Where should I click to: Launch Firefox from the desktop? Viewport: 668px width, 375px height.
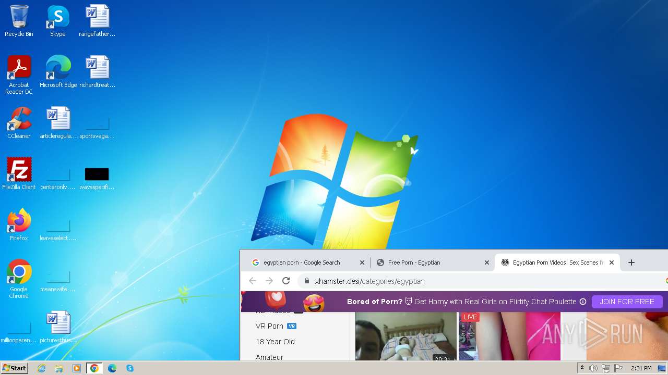(19, 224)
